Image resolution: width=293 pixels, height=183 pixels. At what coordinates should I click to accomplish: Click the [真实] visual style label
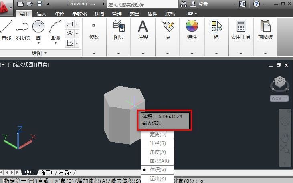coord(42,65)
